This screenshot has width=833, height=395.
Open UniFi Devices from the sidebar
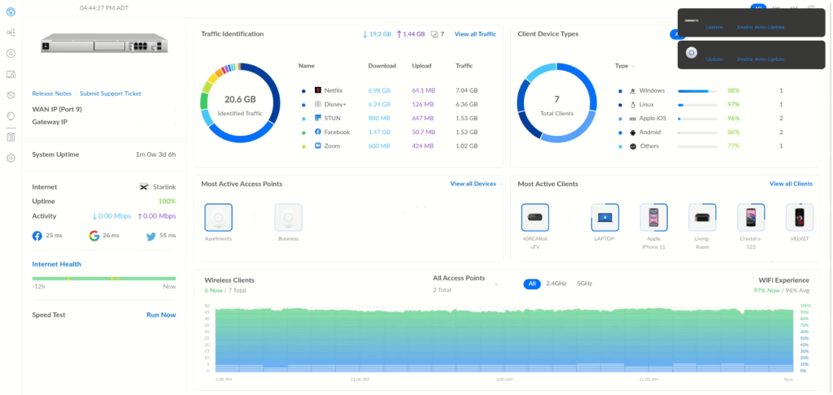click(11, 54)
